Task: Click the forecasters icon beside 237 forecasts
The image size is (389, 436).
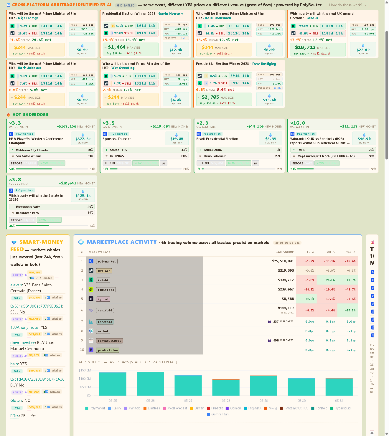Action: (x=269, y=322)
